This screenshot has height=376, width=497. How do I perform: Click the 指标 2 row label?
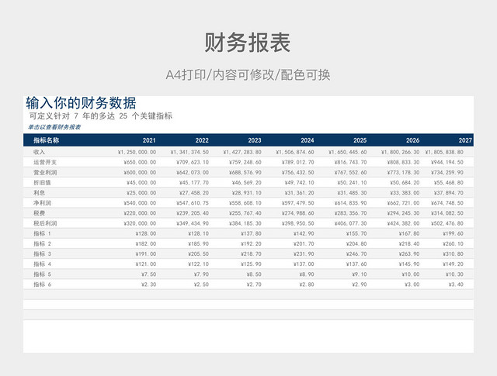click(42, 243)
